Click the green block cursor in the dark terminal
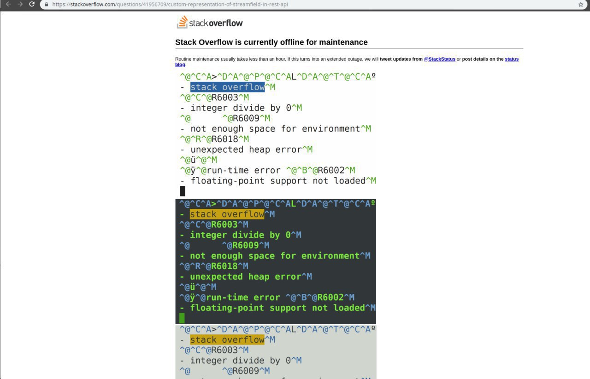Screen dimensions: 590x379 coord(182,318)
